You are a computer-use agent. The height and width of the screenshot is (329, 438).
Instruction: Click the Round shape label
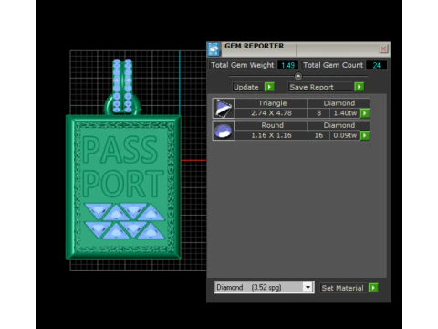point(271,125)
